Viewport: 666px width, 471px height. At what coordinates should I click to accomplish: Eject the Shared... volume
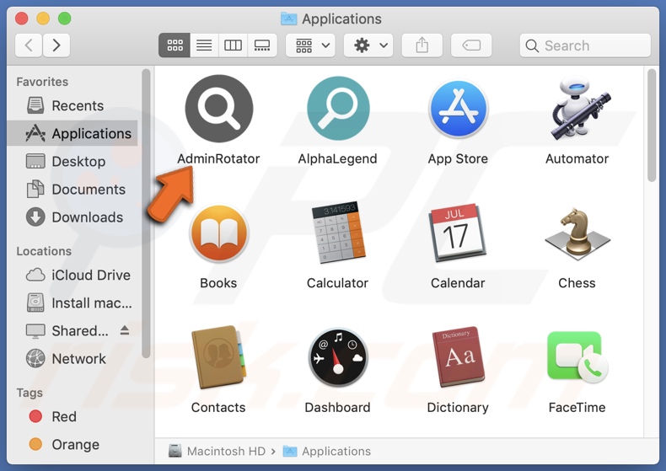tap(125, 330)
